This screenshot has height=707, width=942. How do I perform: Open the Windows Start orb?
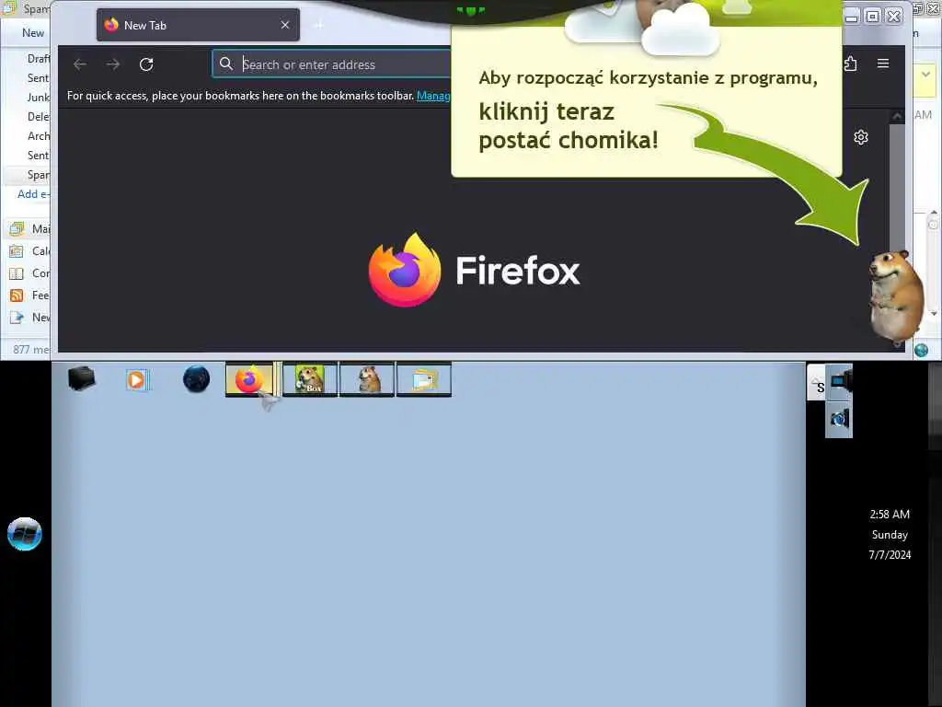25,533
